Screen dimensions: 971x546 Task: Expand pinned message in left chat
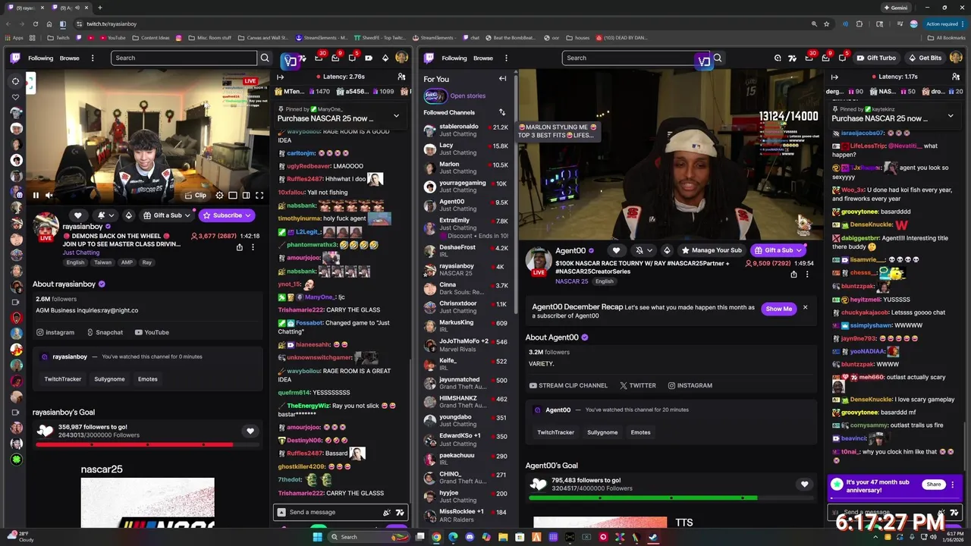(396, 116)
